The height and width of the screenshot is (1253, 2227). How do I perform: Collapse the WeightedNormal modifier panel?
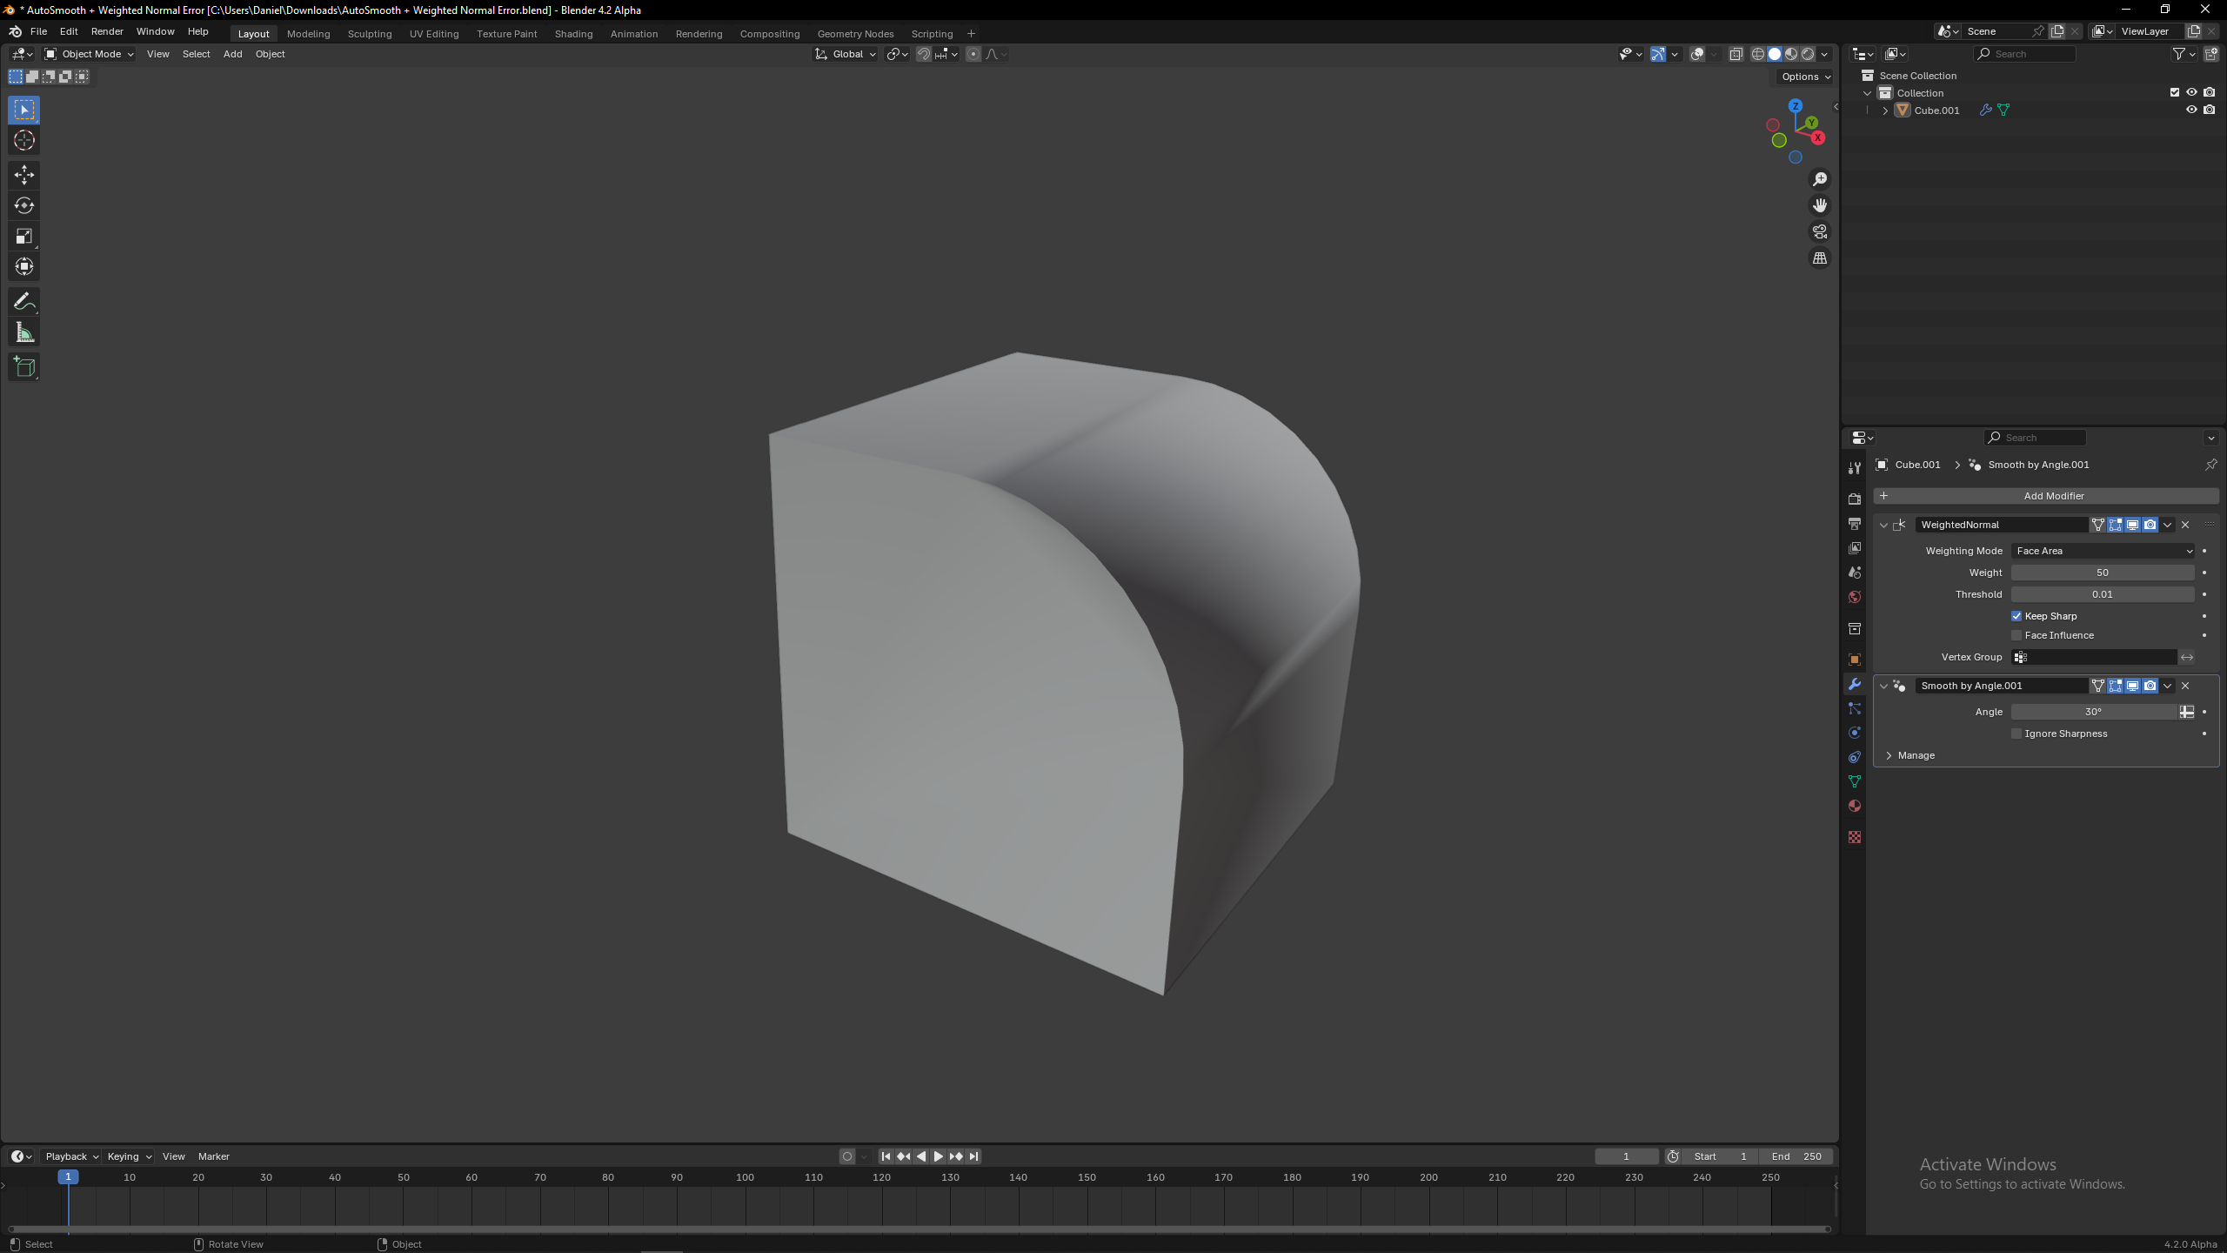pos(1883,525)
